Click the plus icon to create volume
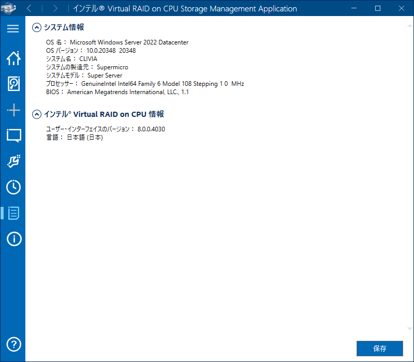The image size is (414, 362). click(x=13, y=110)
